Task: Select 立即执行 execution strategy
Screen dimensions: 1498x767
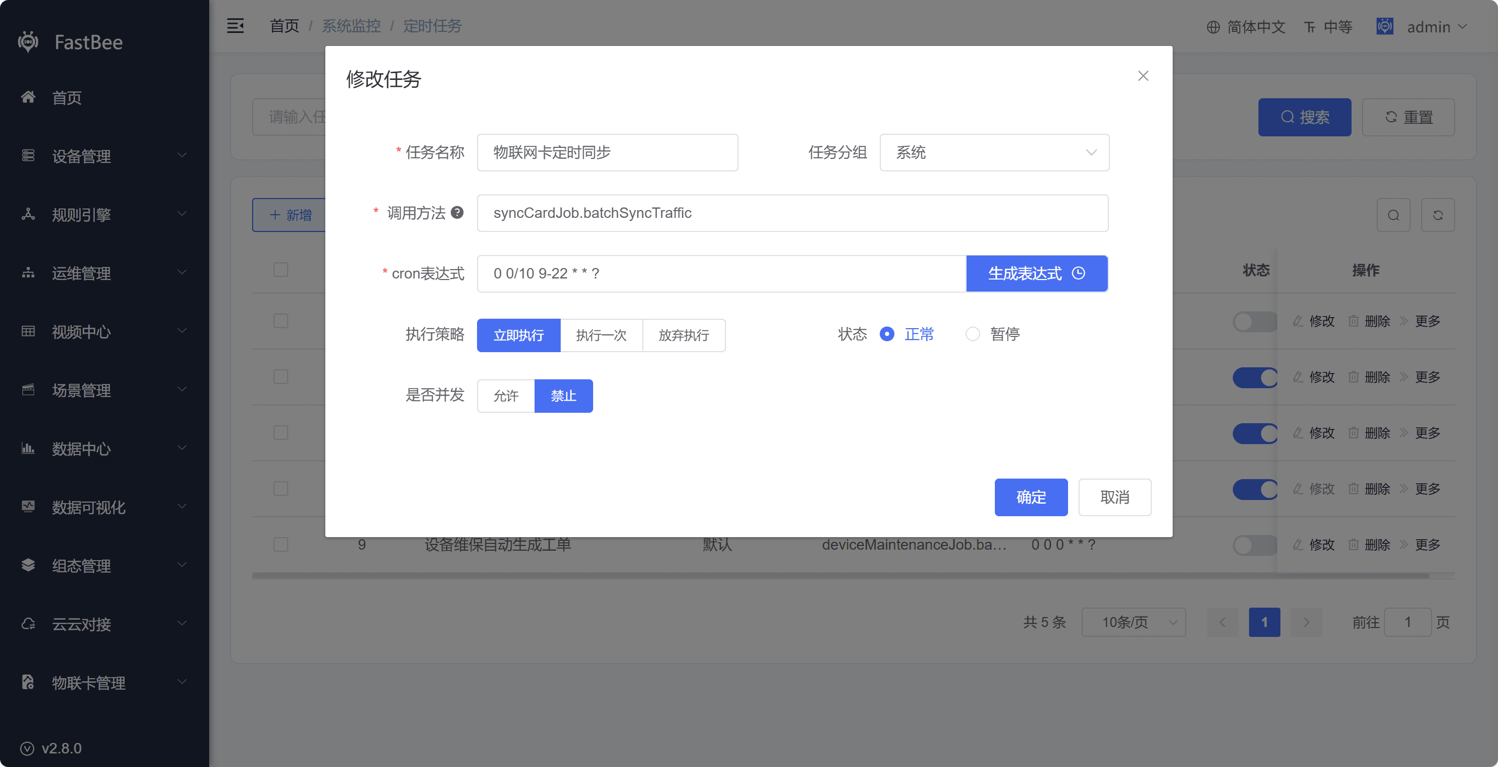Action: pyautogui.click(x=518, y=335)
